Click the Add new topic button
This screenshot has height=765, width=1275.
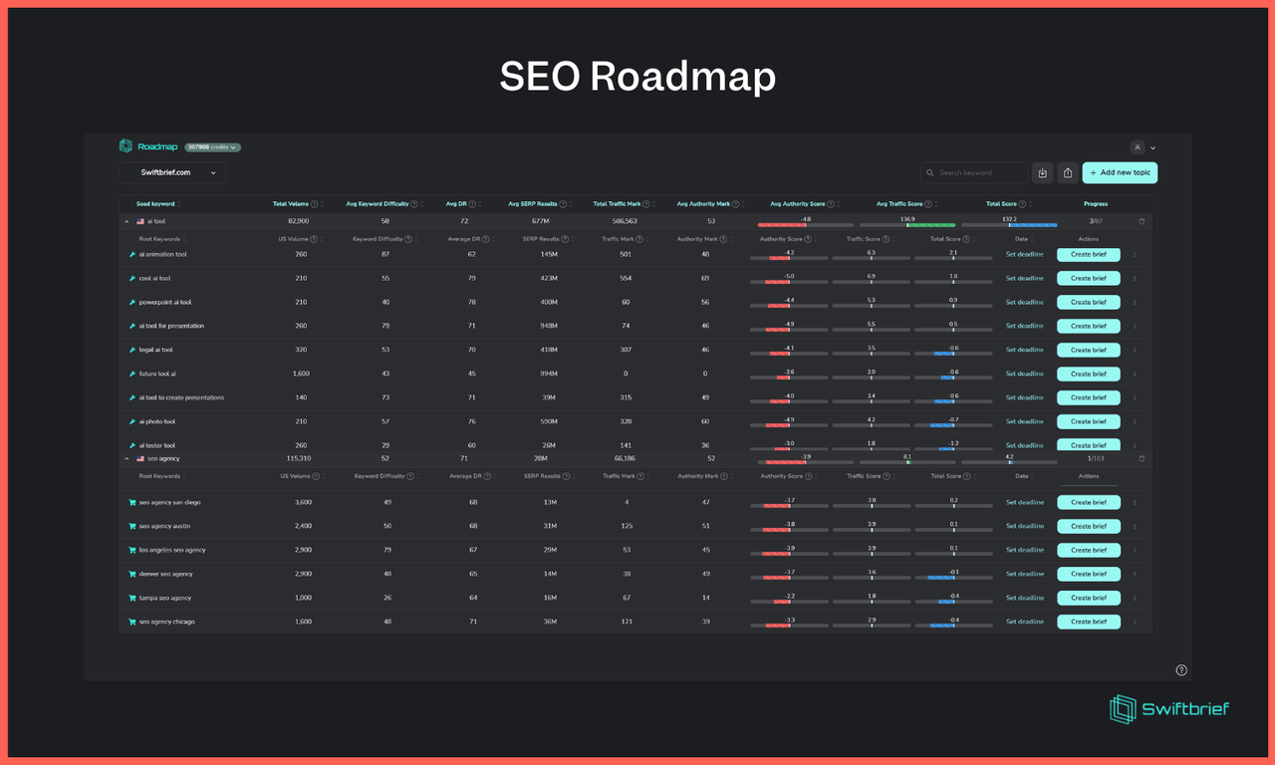(1120, 172)
